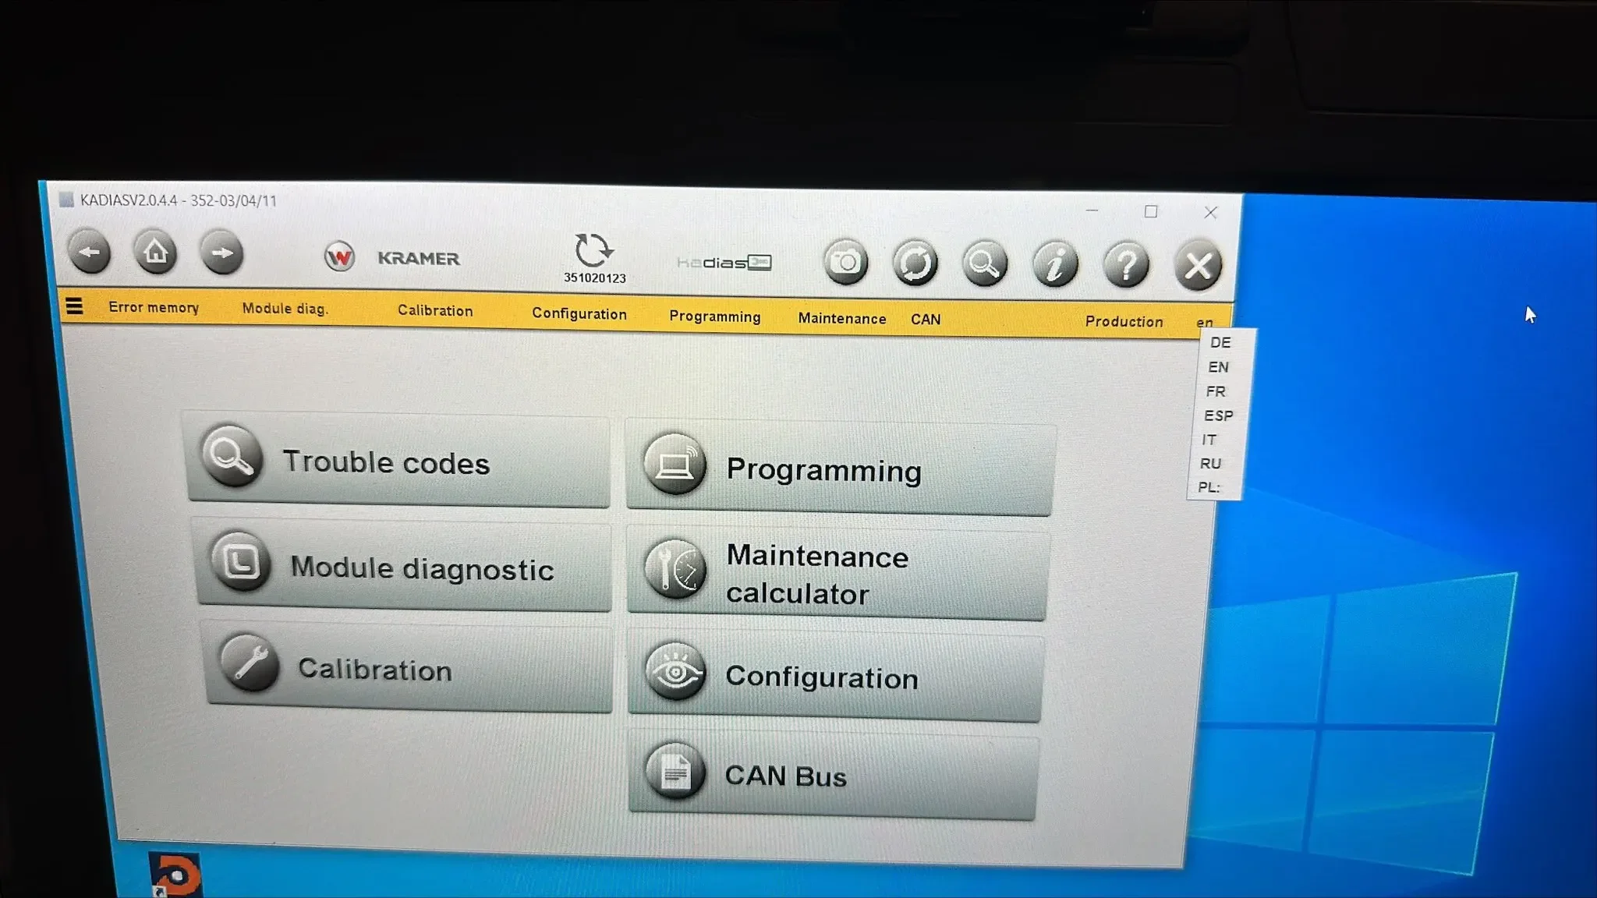Choose FR language option
1597x898 pixels.
tap(1216, 391)
